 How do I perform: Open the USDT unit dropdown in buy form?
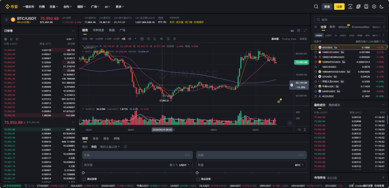[x=184, y=165]
